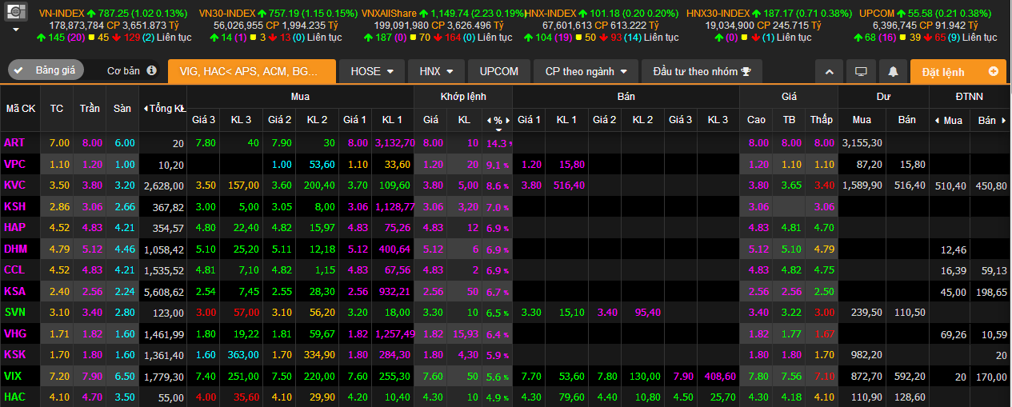This screenshot has height=407, width=1012.
Task: Select DHM stock symbol
Action: click(x=15, y=249)
